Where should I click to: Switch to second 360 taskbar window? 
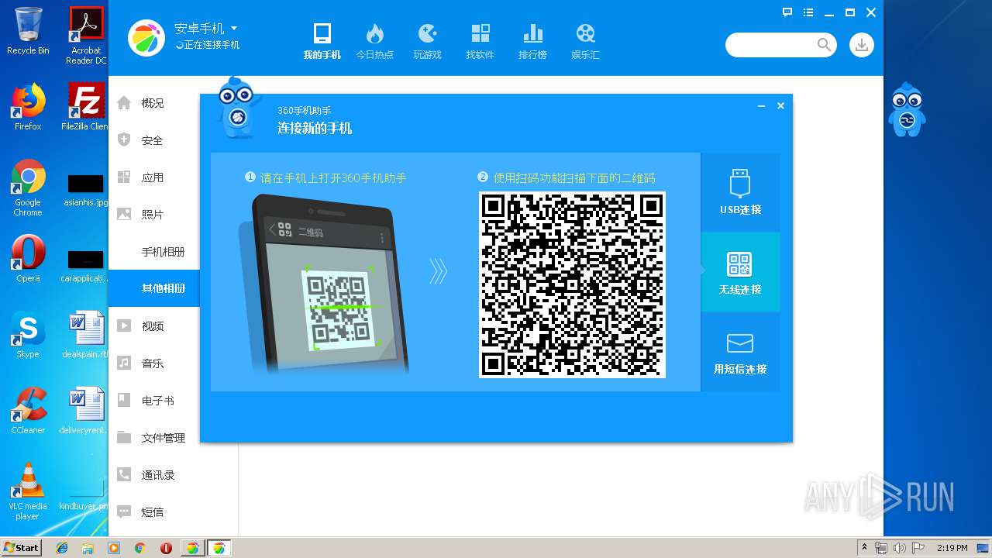(219, 548)
